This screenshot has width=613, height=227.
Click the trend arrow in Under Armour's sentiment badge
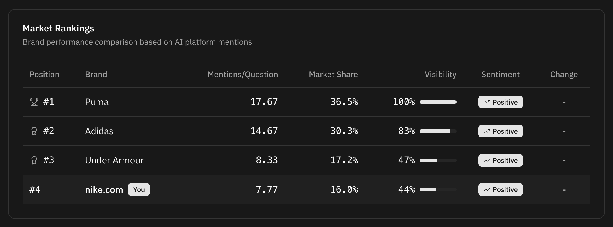(x=487, y=161)
